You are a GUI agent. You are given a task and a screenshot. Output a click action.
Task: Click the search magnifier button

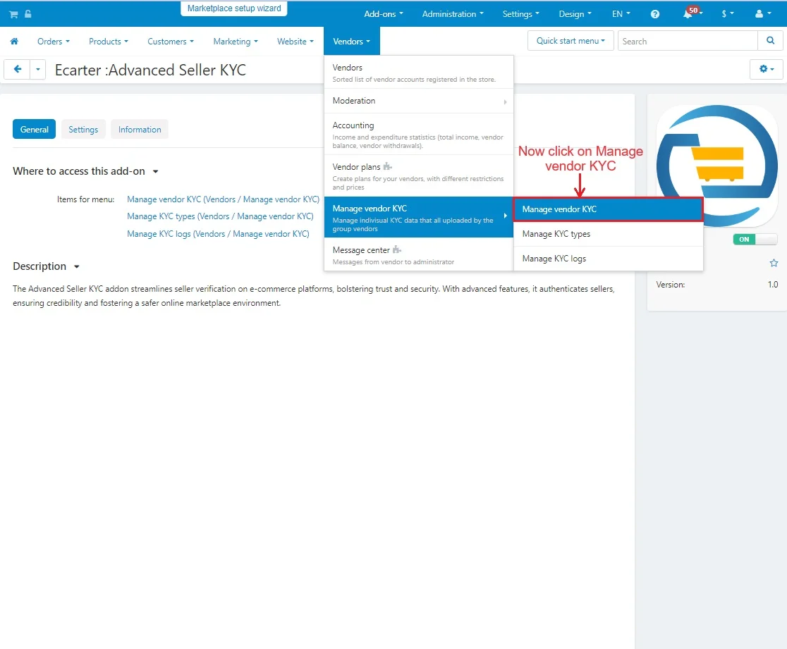[x=770, y=41]
